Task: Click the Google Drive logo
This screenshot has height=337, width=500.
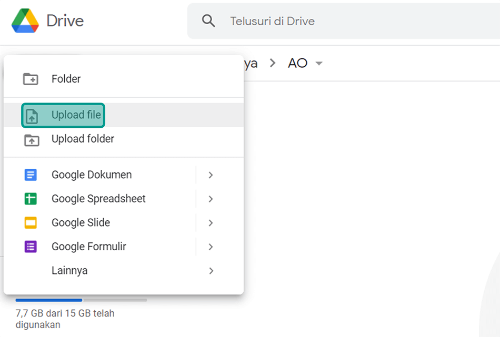Action: pos(25,21)
